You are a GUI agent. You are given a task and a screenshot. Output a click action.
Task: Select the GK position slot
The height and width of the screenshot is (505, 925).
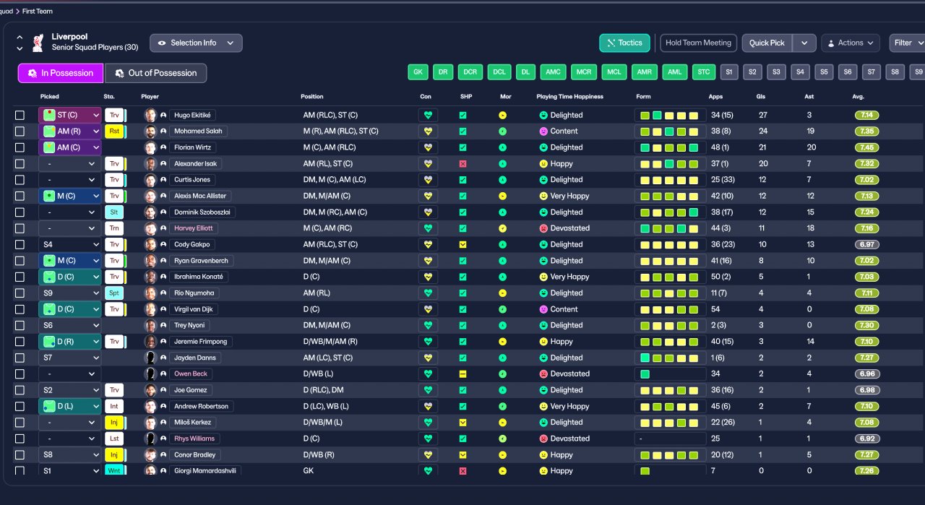[418, 72]
